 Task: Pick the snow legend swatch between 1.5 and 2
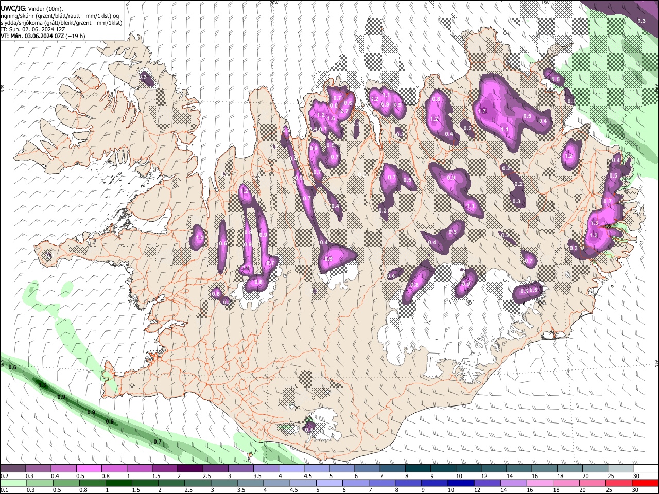point(165,468)
